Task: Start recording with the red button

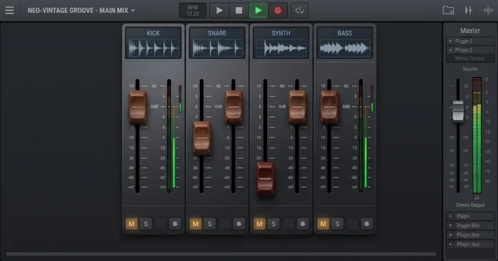Action: tap(278, 10)
